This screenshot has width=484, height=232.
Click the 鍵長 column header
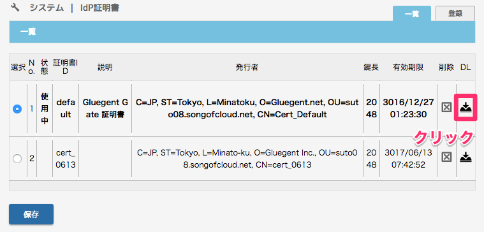point(371,68)
